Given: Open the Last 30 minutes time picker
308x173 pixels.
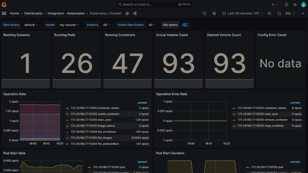Looking at the screenshot, I should [243, 13].
